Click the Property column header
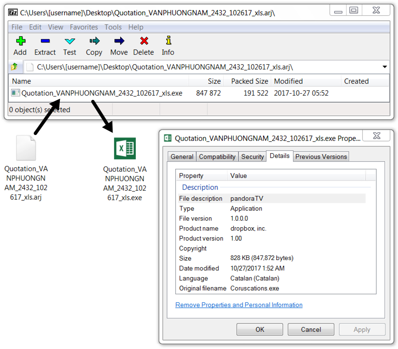Screen dimensions: 398x349 click(x=202, y=175)
